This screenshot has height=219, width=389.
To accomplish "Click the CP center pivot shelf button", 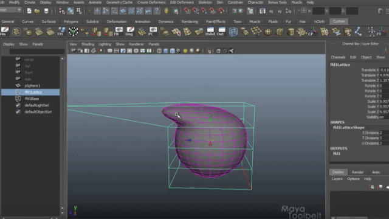I will pyautogui.click(x=312, y=32).
